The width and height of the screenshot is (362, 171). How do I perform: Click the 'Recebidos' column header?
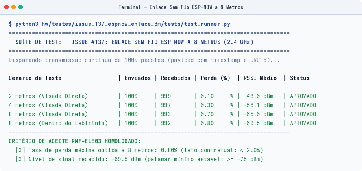(x=176, y=78)
